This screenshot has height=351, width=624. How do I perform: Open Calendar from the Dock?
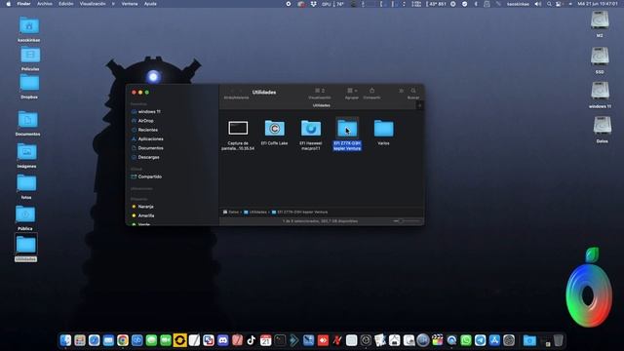(266, 340)
